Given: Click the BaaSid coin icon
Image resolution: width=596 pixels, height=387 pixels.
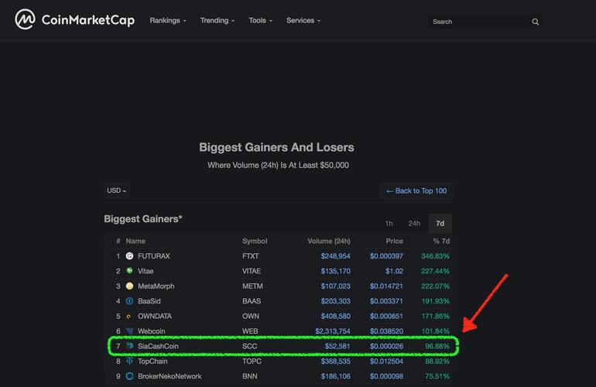Looking at the screenshot, I should pyautogui.click(x=129, y=301).
